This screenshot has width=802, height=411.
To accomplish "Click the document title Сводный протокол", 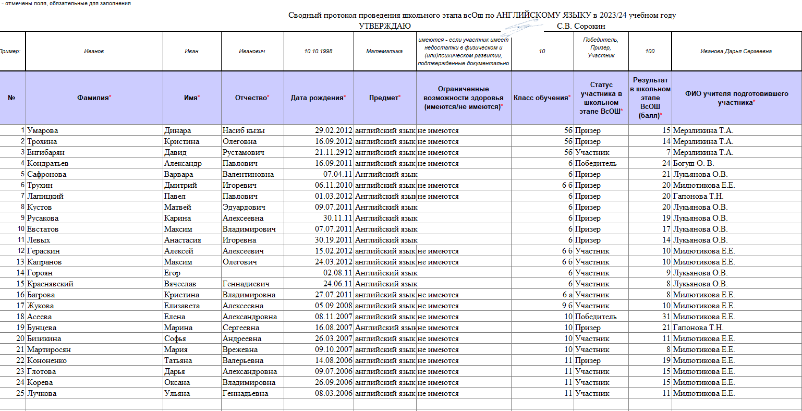I will 482,15.
